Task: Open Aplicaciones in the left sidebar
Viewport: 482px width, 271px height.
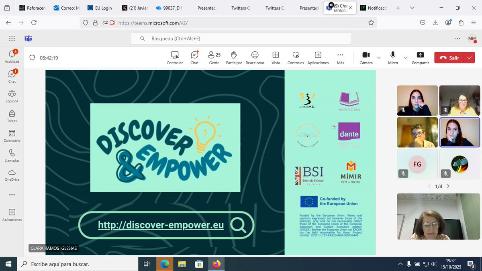Action: [x=12, y=215]
